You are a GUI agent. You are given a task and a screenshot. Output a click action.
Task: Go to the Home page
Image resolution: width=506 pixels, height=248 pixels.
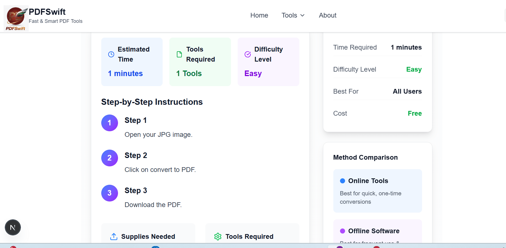[x=259, y=15]
